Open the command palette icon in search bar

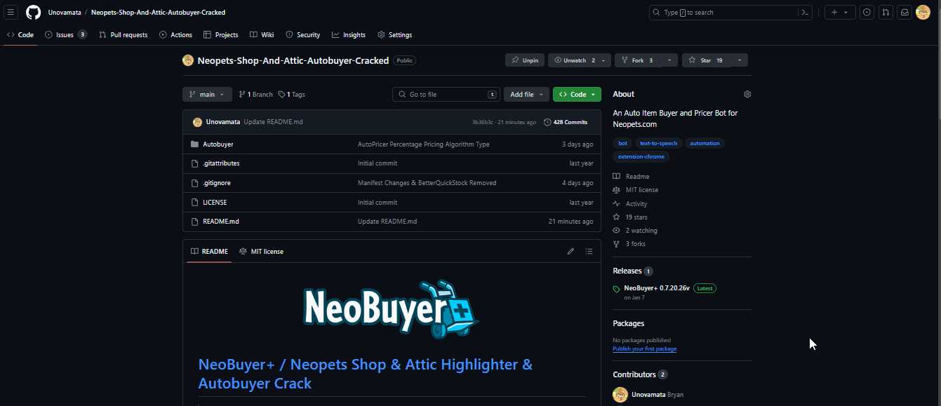[x=804, y=13]
